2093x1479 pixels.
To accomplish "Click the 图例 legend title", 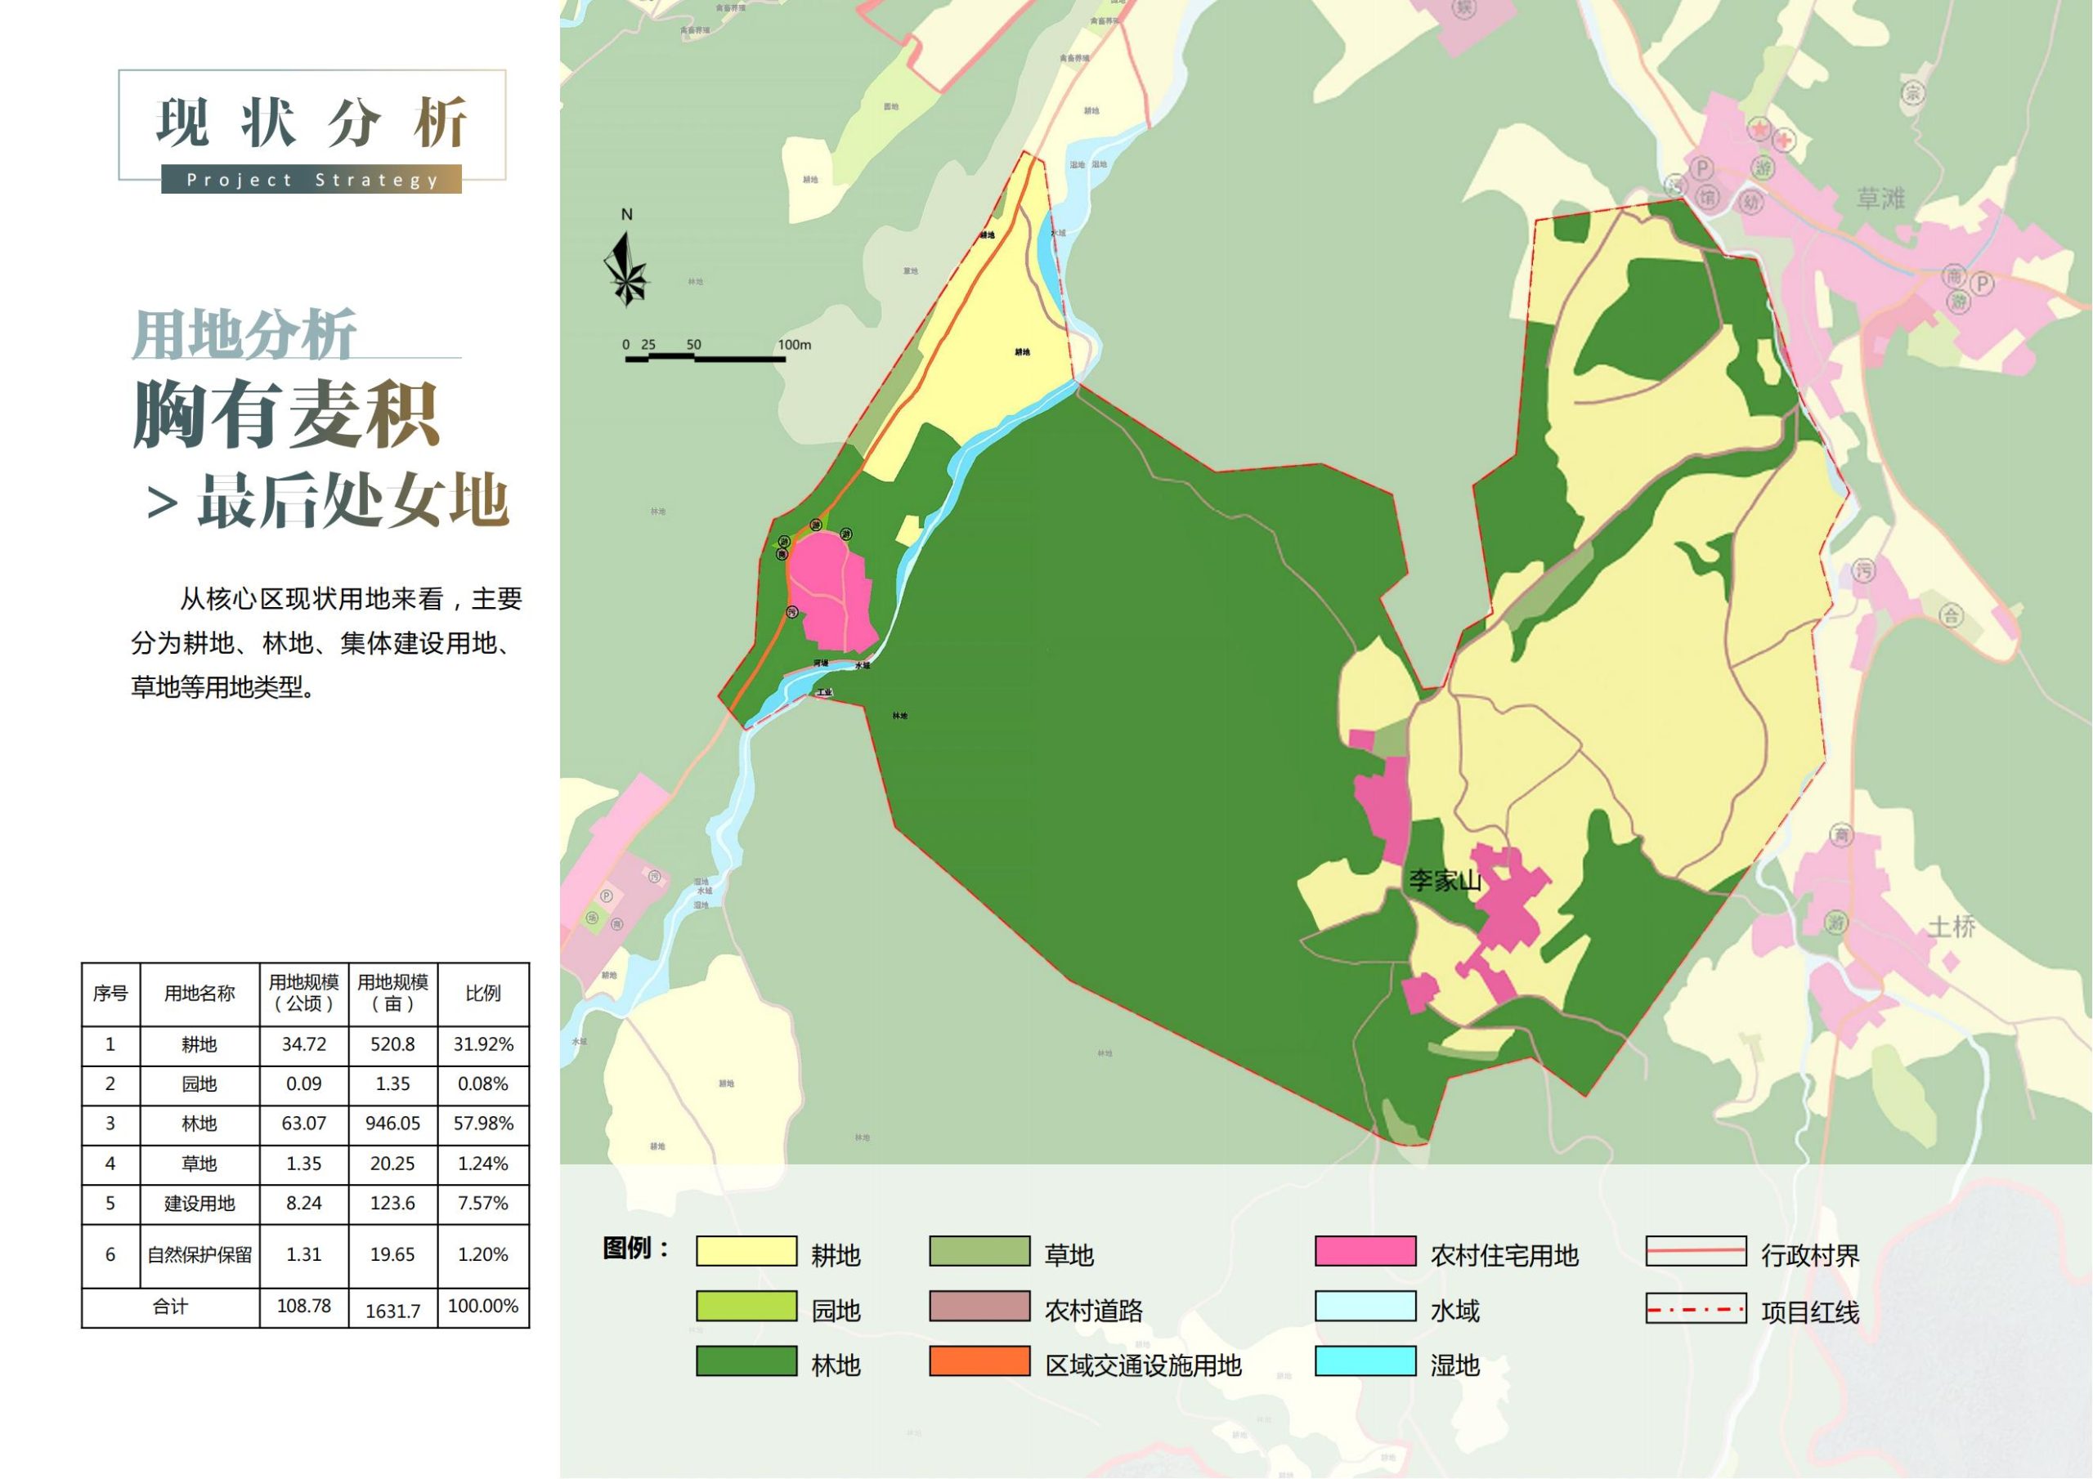I will tap(635, 1248).
